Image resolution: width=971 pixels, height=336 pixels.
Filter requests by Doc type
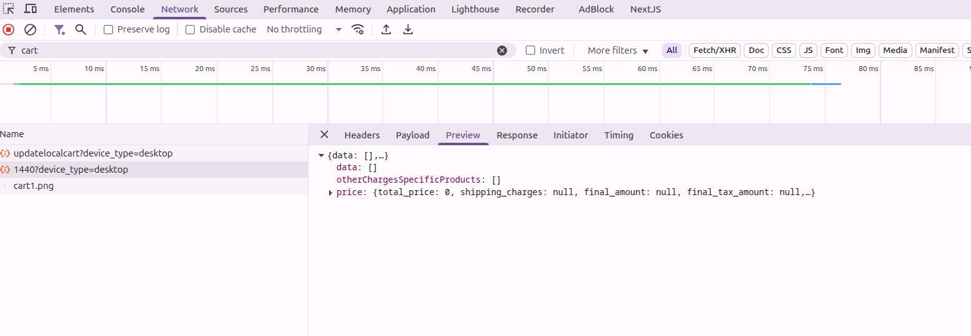click(x=756, y=50)
